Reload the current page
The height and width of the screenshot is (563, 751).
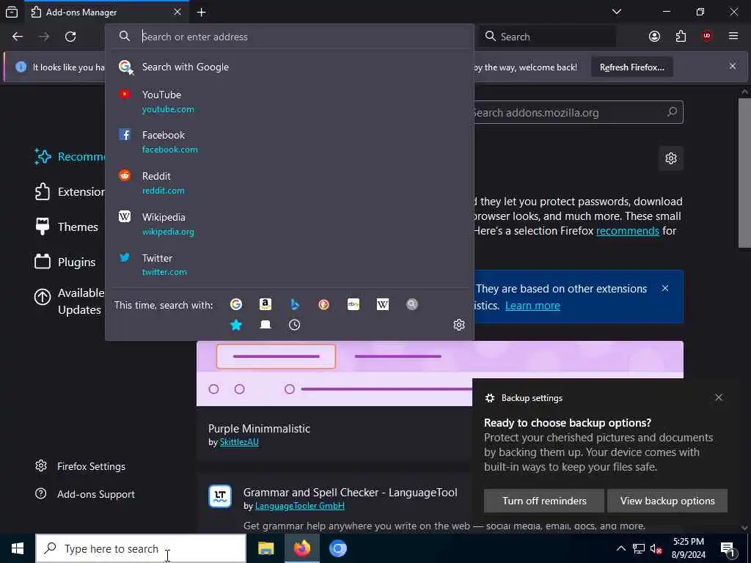pos(70,37)
